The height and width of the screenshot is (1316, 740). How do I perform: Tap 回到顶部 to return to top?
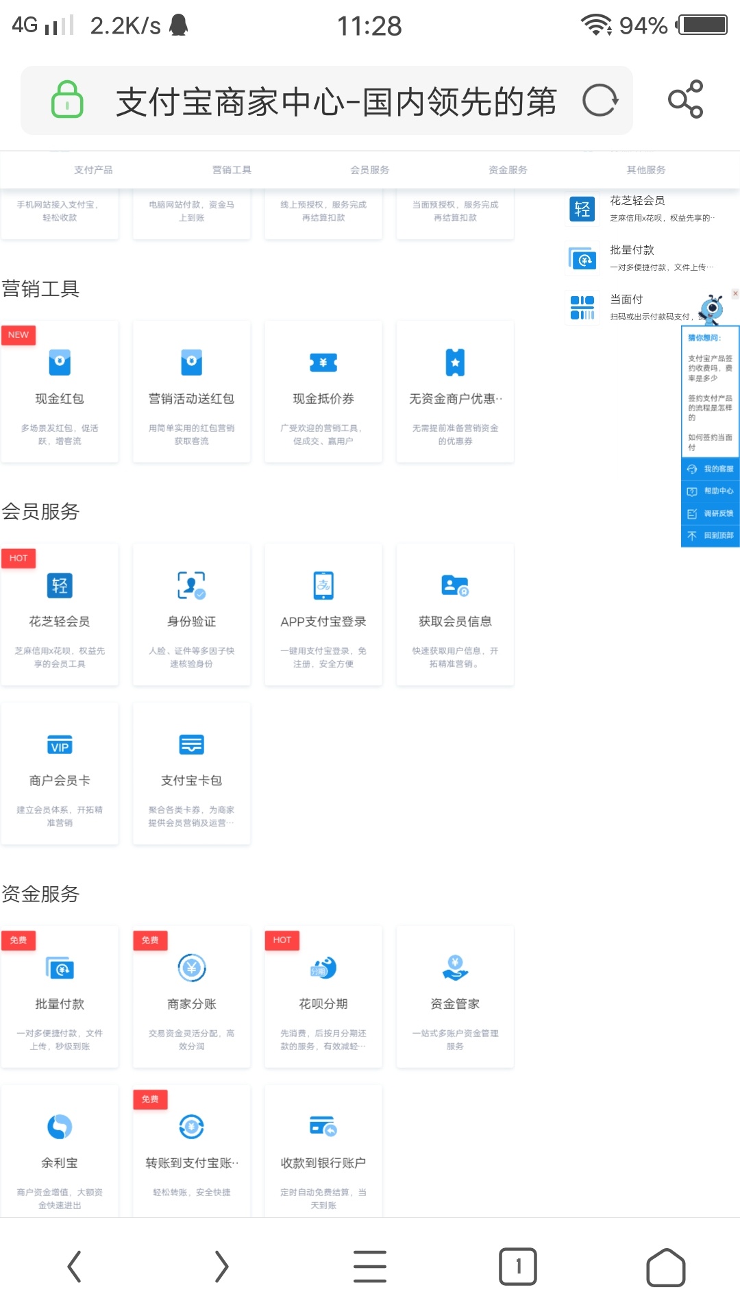pyautogui.click(x=711, y=535)
